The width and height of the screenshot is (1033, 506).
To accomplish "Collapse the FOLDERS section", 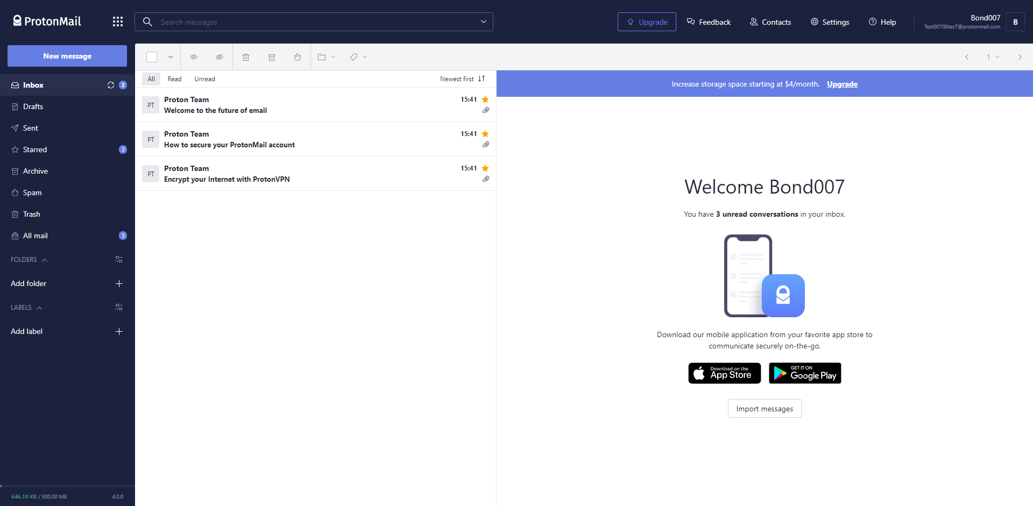I will [29, 260].
